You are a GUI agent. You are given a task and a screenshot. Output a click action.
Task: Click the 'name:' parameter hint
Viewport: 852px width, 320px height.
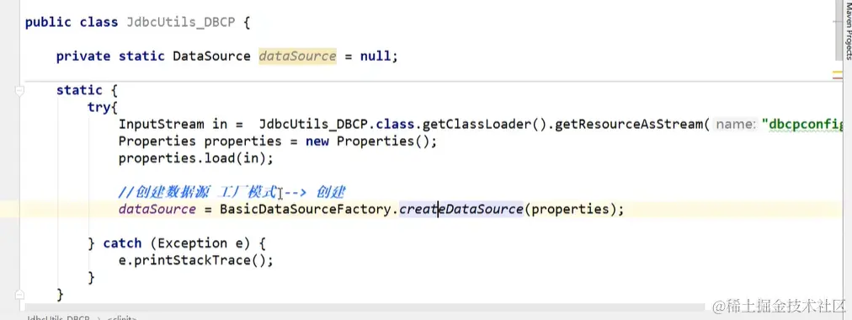[x=737, y=125]
